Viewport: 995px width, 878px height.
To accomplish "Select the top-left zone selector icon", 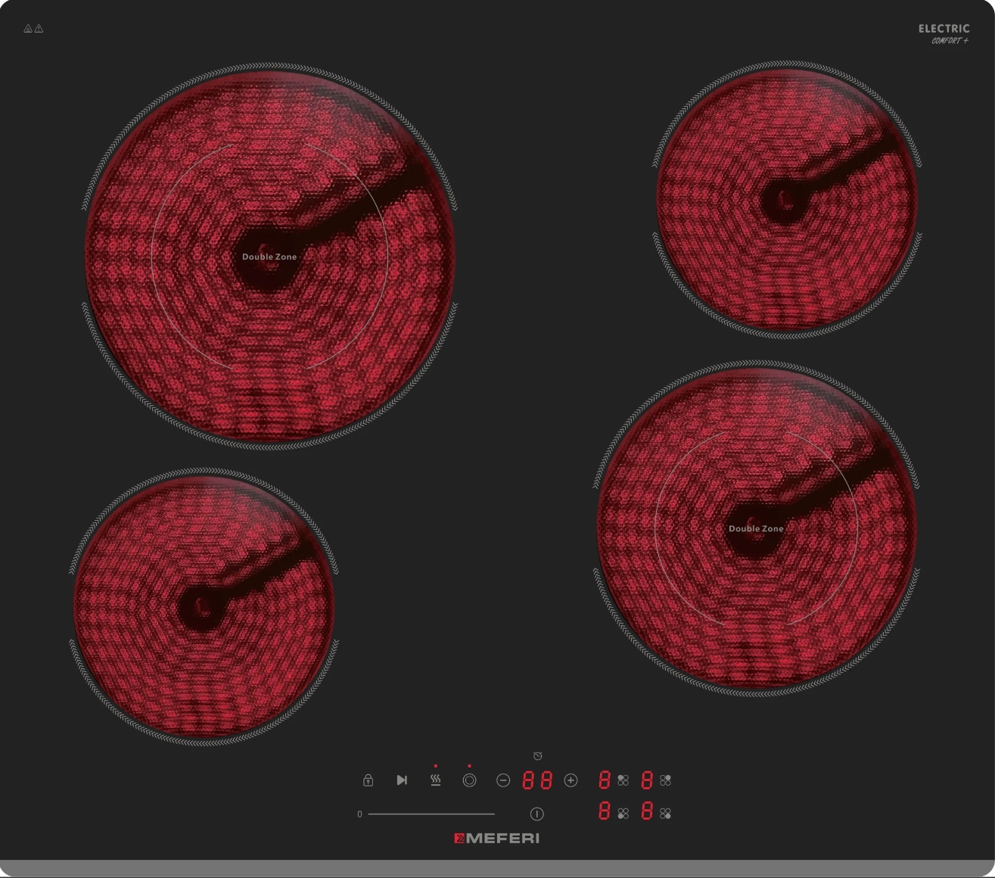I will [x=623, y=780].
